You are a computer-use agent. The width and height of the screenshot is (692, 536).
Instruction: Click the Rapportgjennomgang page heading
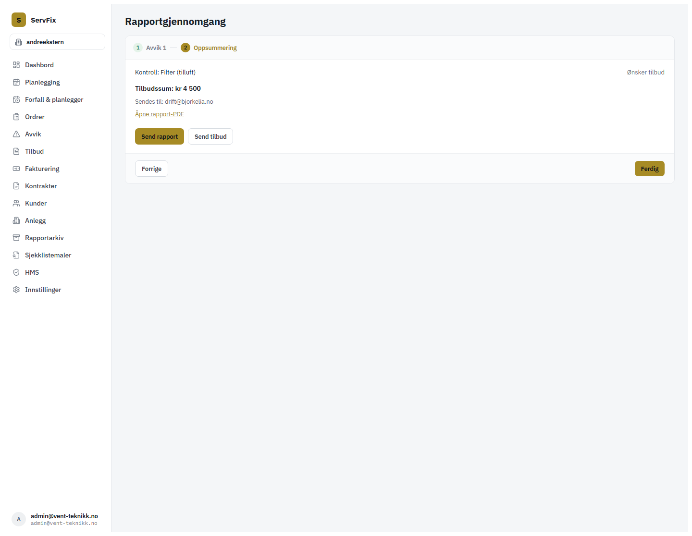pyautogui.click(x=175, y=22)
